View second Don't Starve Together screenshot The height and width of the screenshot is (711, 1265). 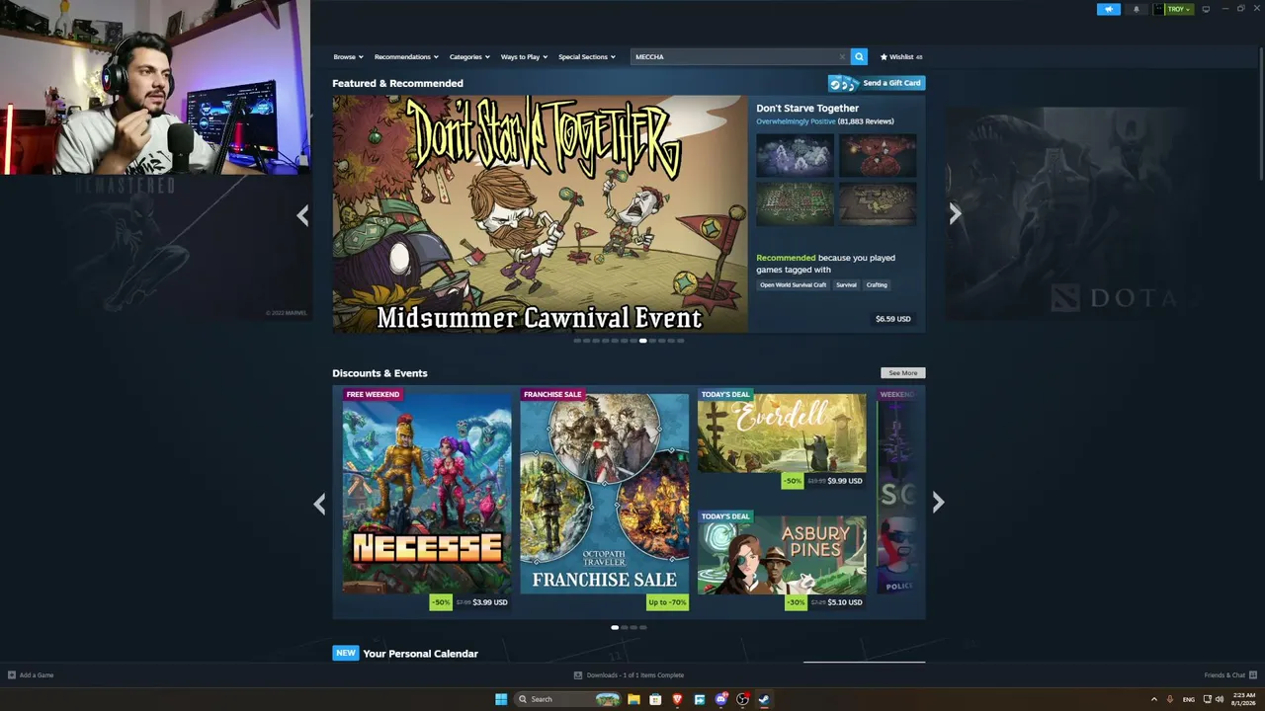[878, 156]
